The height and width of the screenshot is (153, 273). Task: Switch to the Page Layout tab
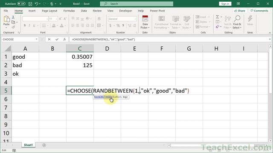pos(49,11)
